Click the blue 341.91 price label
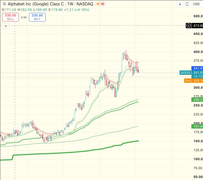203x180 pixels. 197,68
